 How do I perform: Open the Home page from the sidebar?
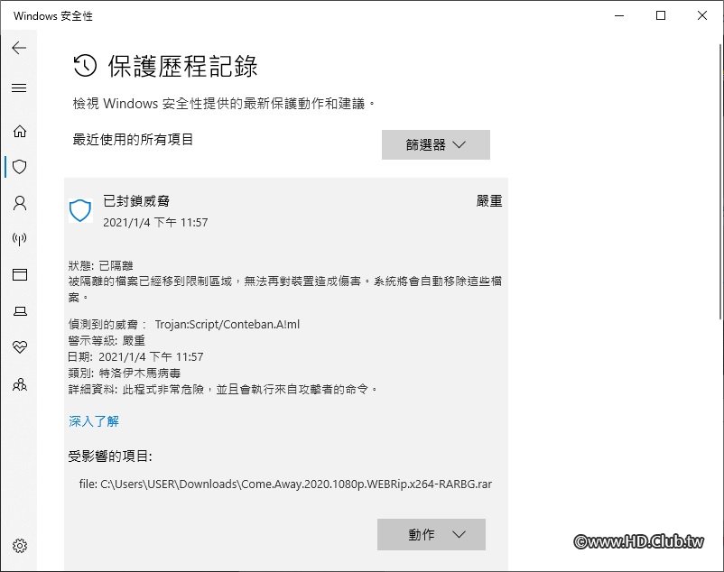tap(20, 131)
